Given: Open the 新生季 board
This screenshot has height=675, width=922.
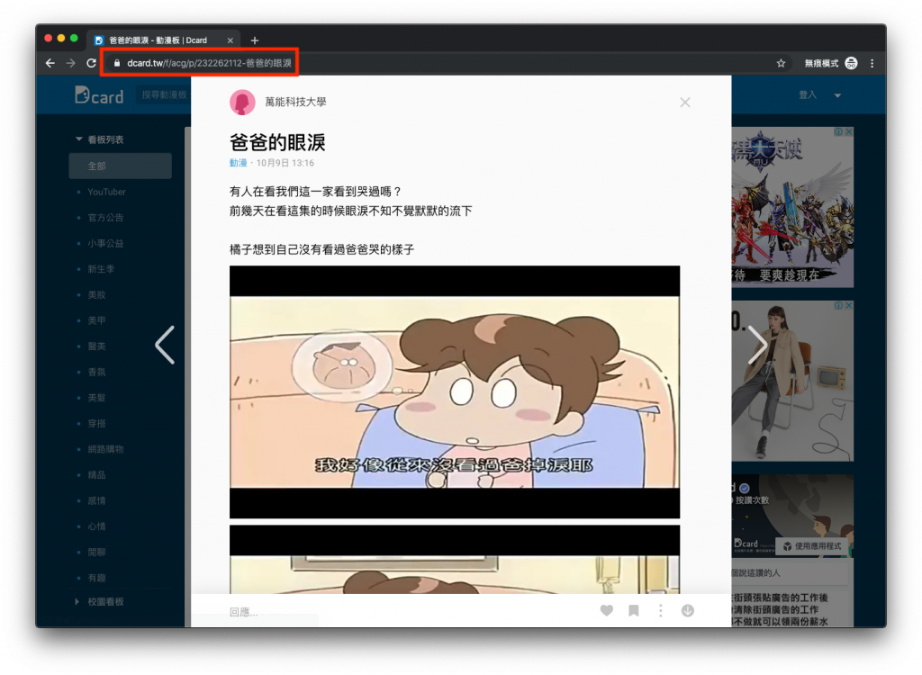Looking at the screenshot, I should [101, 269].
